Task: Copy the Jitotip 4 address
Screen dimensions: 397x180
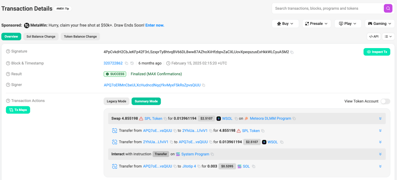Action: pos(199,166)
